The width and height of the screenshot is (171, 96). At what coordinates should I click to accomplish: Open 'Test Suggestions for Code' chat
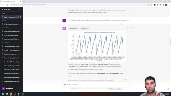click(11, 46)
